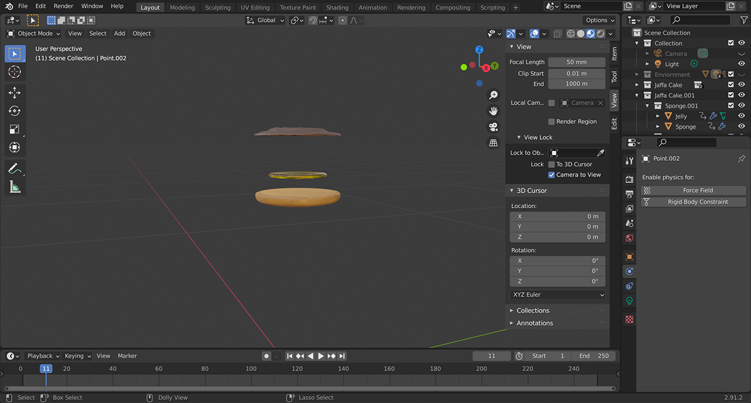The width and height of the screenshot is (751, 403).
Task: Activate the Move tool
Action: (15, 93)
